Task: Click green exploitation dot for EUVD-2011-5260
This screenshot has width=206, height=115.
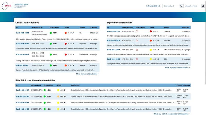Action: (x=51, y=65)
